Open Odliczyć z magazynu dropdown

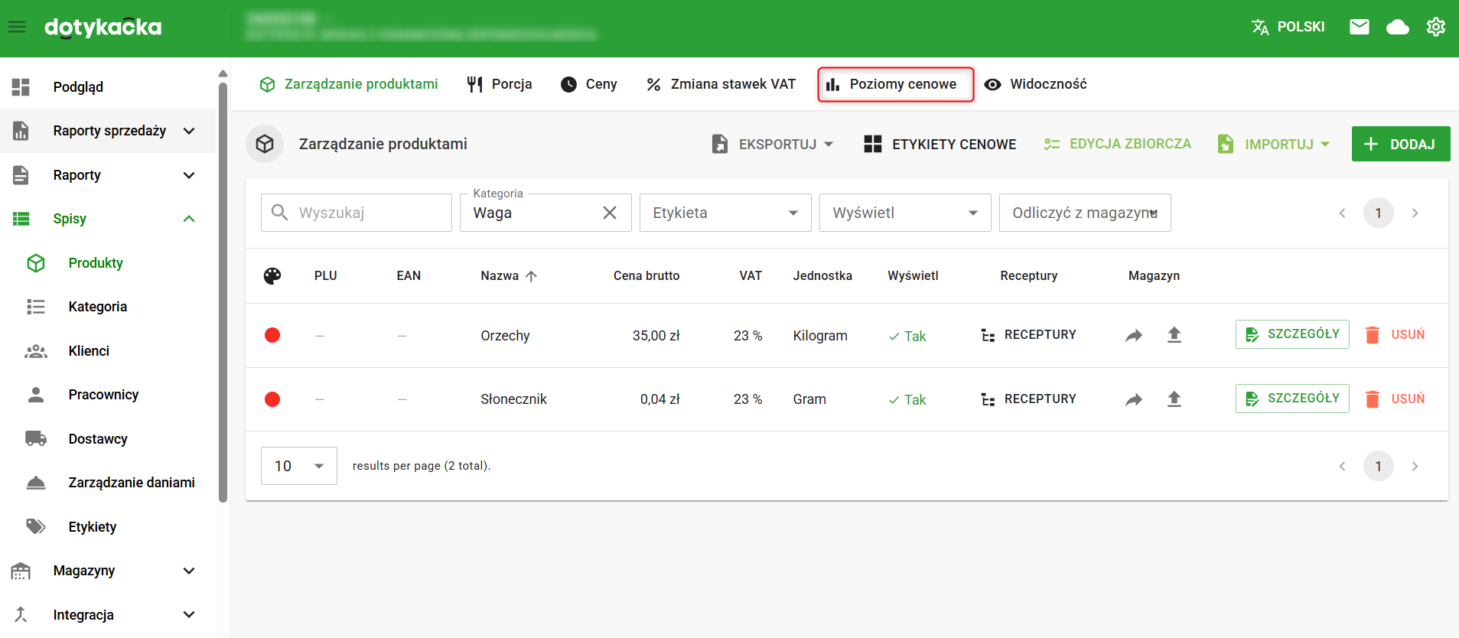click(x=1085, y=213)
